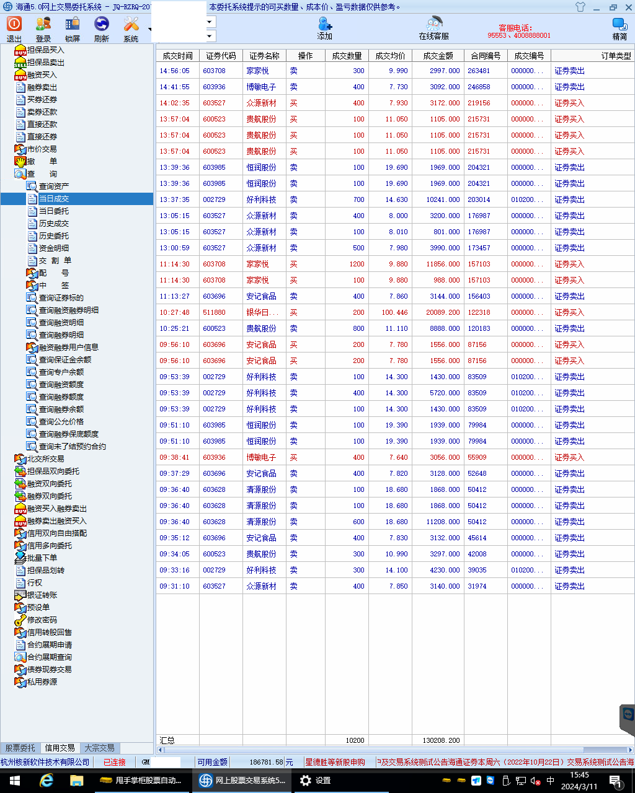Select 担保品买入 in the left tree
The width and height of the screenshot is (635, 793).
click(x=45, y=50)
